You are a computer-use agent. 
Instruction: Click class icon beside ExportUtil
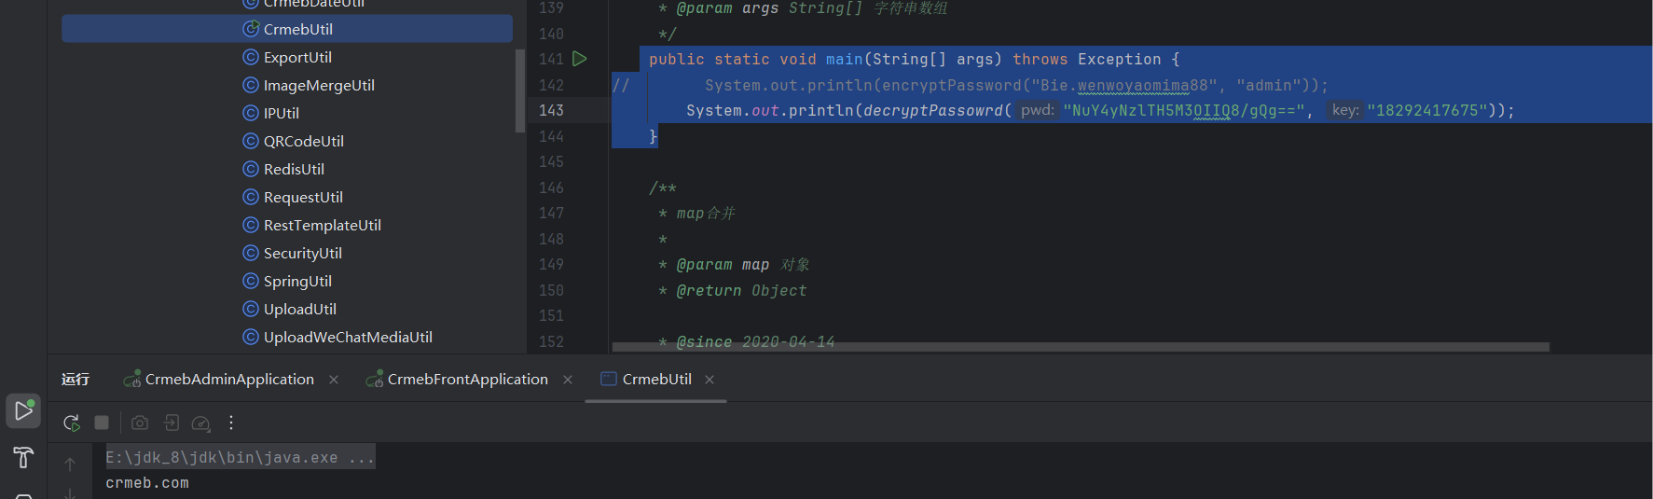pos(251,57)
